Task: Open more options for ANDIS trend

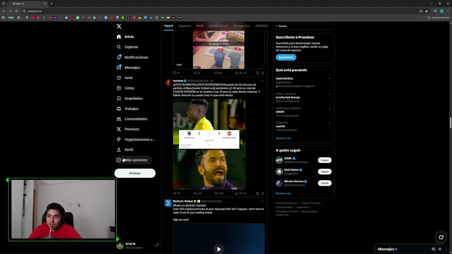Action: 330,109
